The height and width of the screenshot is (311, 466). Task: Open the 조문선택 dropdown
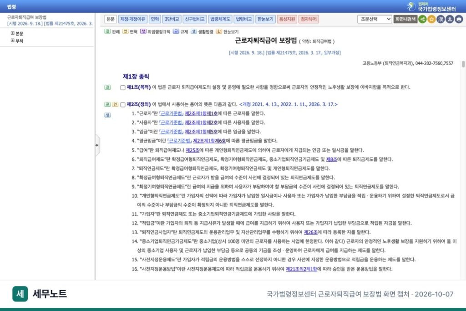click(375, 19)
